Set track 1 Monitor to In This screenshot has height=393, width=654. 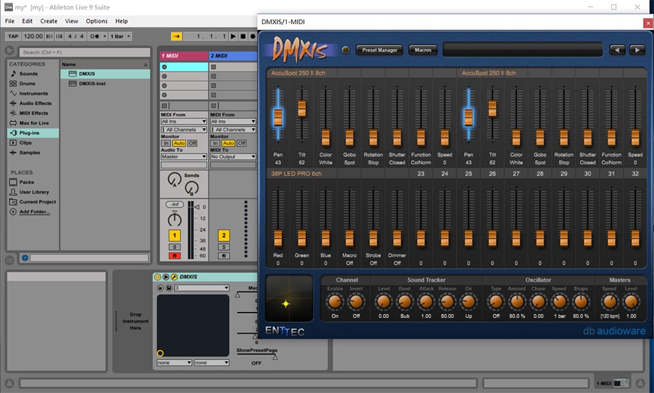[165, 143]
